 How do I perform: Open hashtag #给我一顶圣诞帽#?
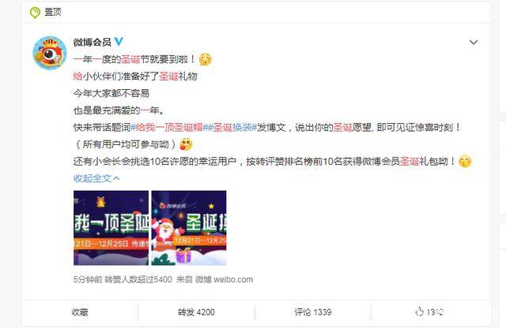click(x=168, y=128)
